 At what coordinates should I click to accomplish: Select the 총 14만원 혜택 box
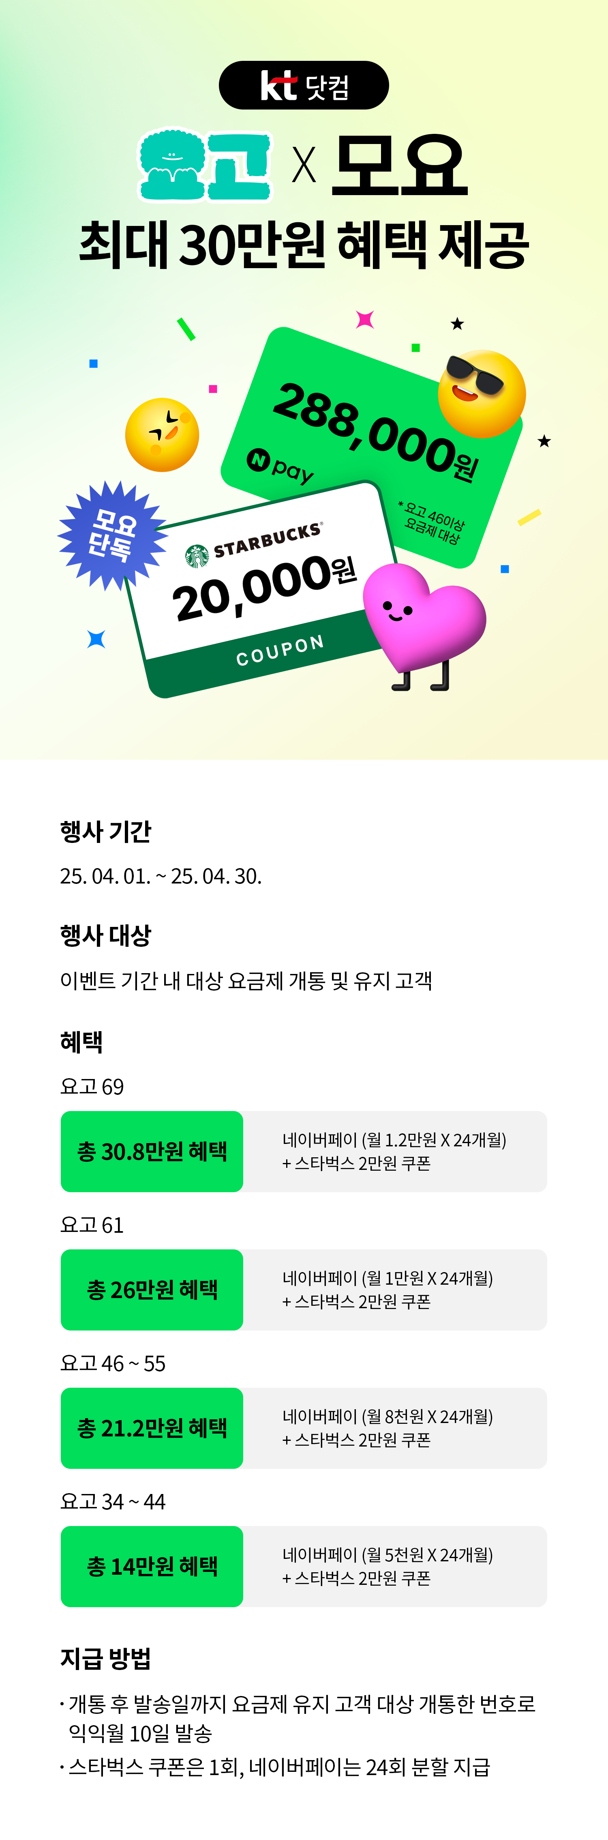click(x=152, y=1567)
